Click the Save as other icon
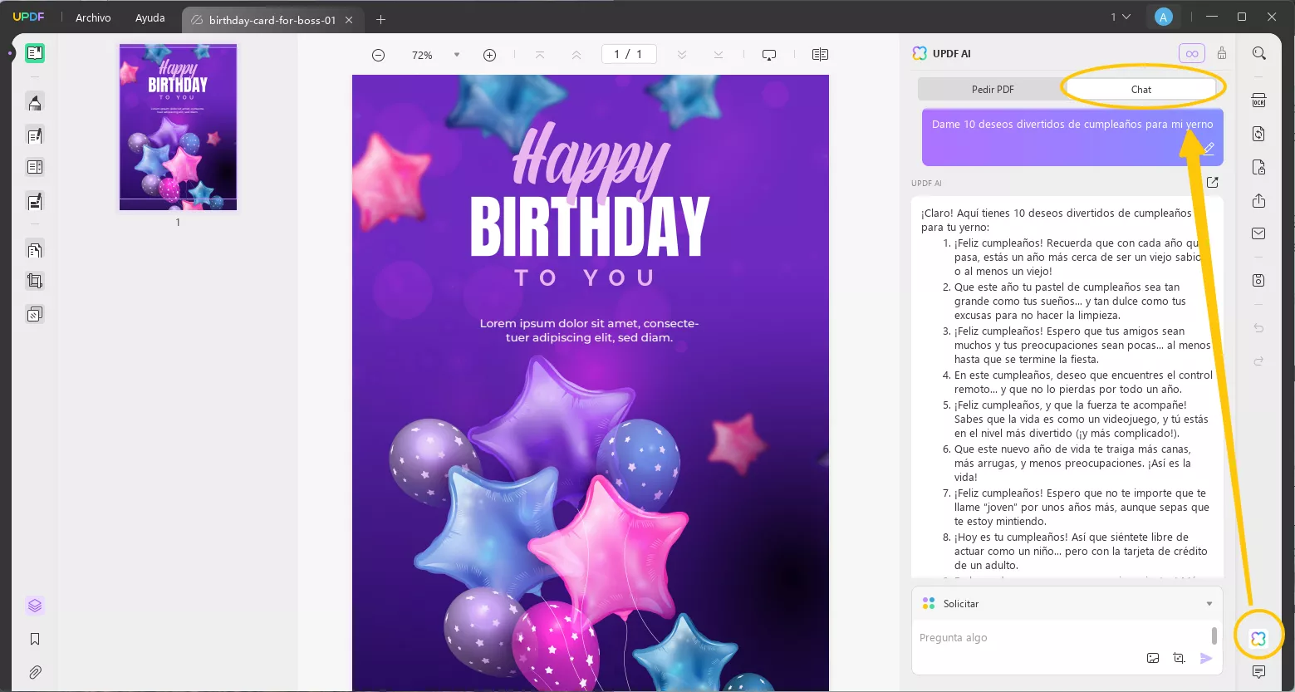 point(1259,281)
